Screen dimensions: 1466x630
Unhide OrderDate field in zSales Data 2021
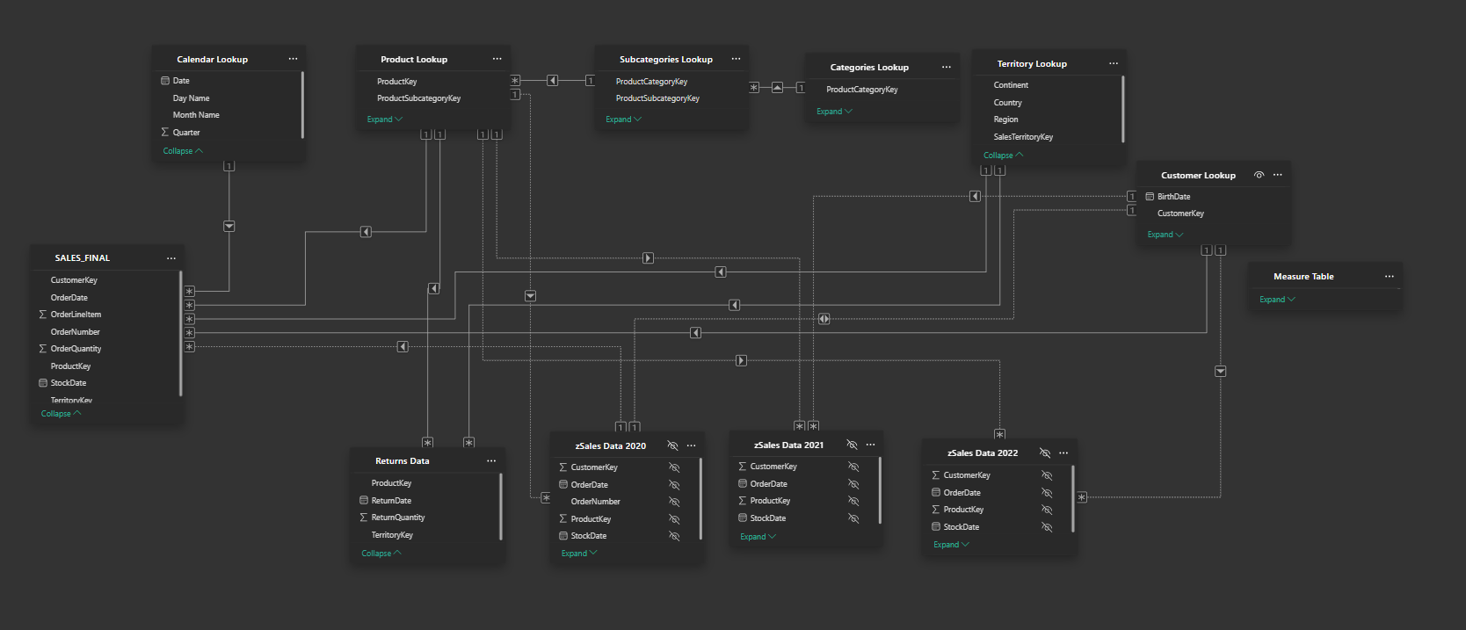[x=853, y=484]
